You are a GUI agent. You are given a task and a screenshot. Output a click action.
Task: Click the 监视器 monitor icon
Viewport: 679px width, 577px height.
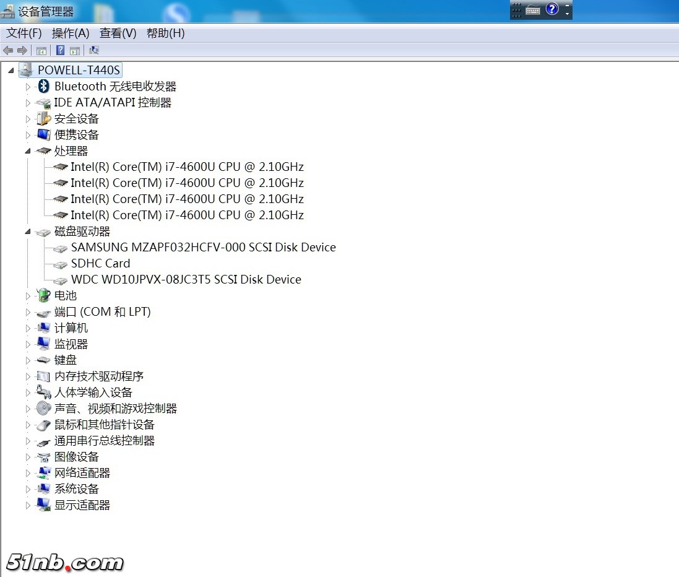point(43,344)
